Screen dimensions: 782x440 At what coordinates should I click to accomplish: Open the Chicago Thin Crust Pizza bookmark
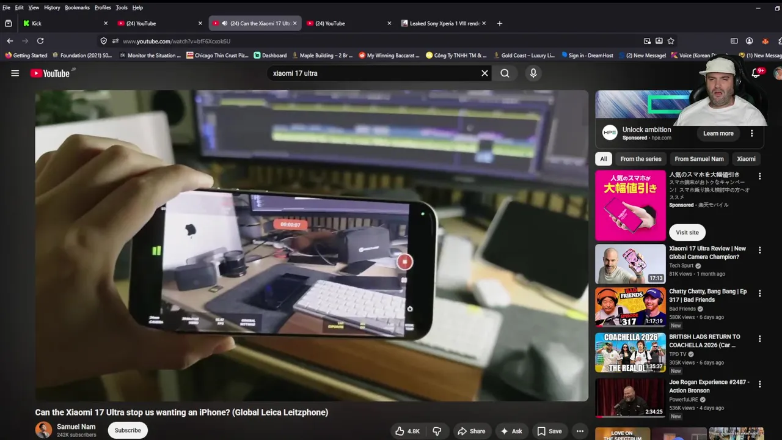click(217, 55)
